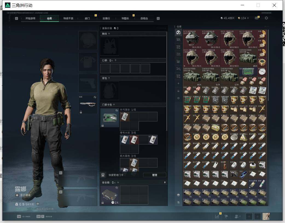Switch to the 改枪台 tab

click(x=144, y=18)
